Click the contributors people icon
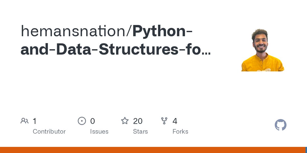 tap(25, 121)
